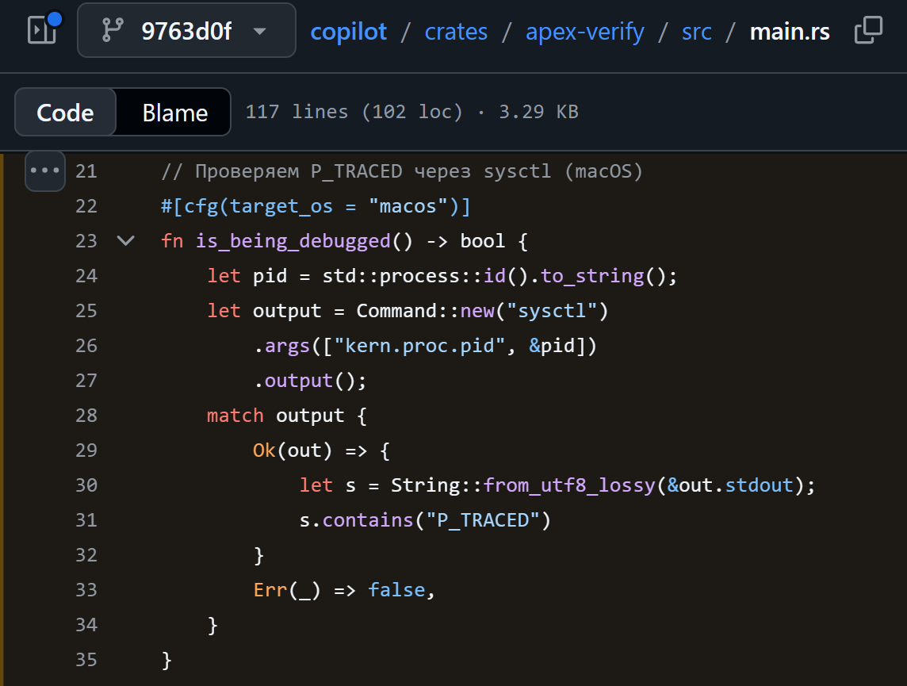Click the "117 lines (102 loc) · 3.29 KB" info
The height and width of the screenshot is (686, 907).
coord(411,112)
